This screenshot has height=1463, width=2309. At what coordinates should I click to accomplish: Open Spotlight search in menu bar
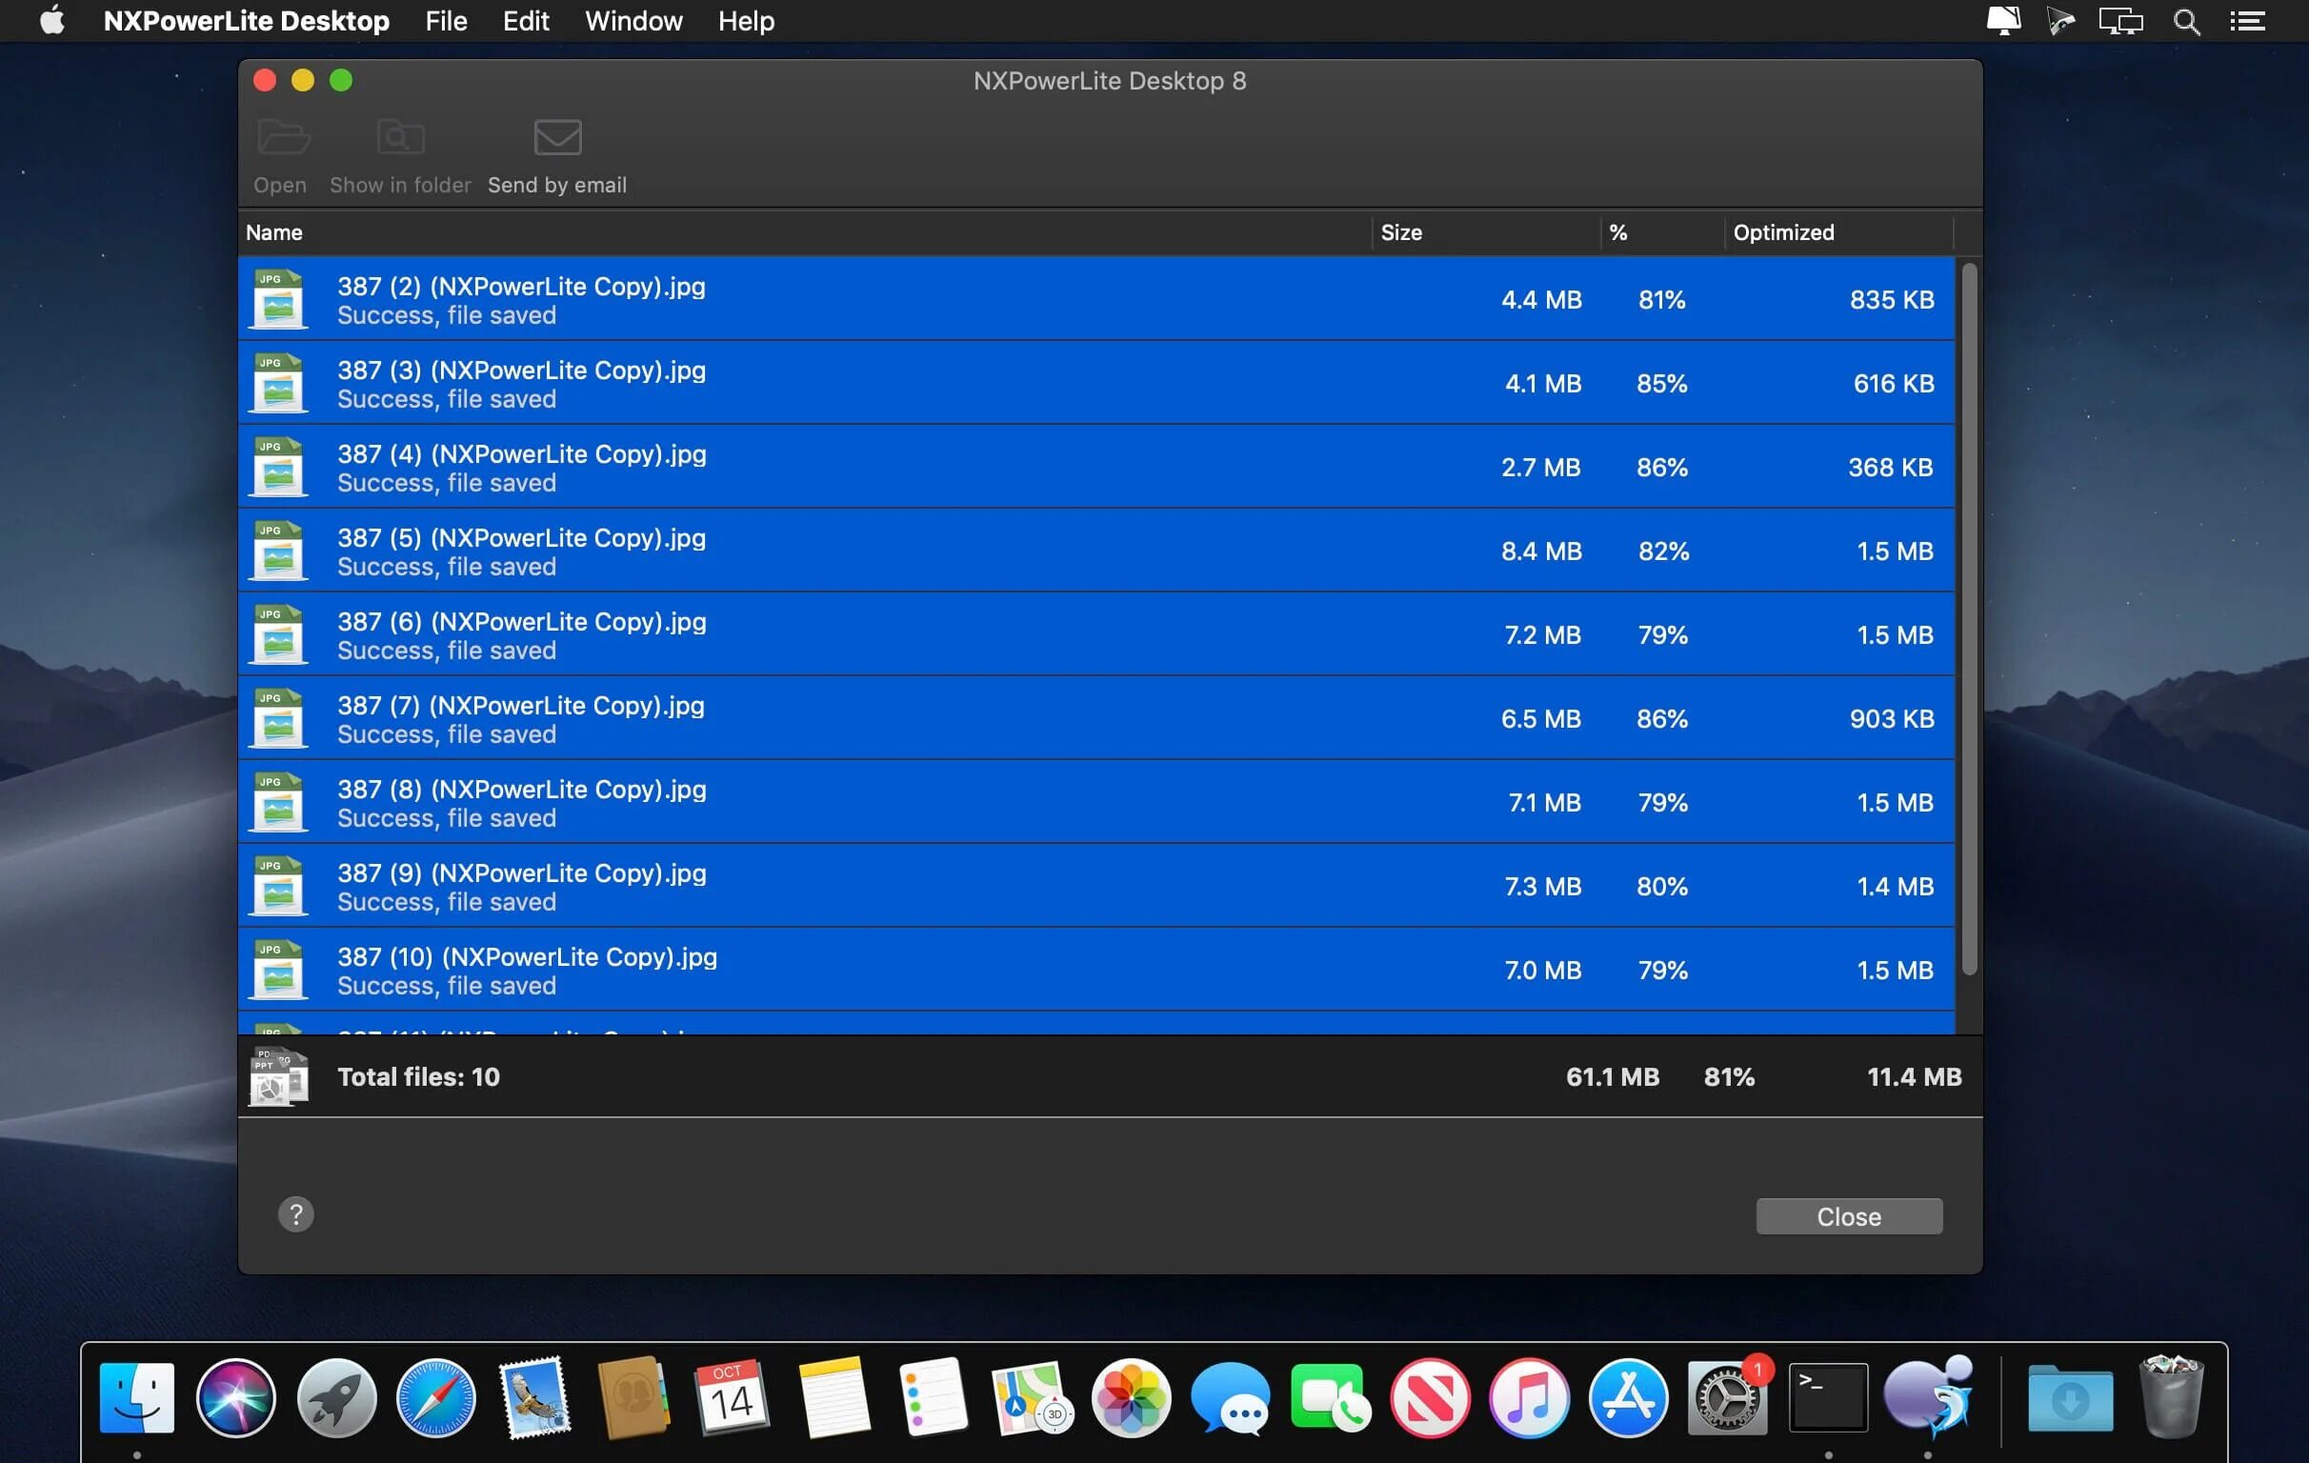(x=2186, y=21)
